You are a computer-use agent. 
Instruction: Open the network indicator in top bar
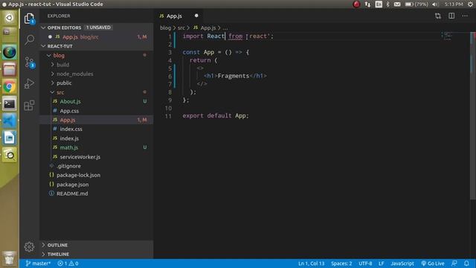(x=367, y=4)
